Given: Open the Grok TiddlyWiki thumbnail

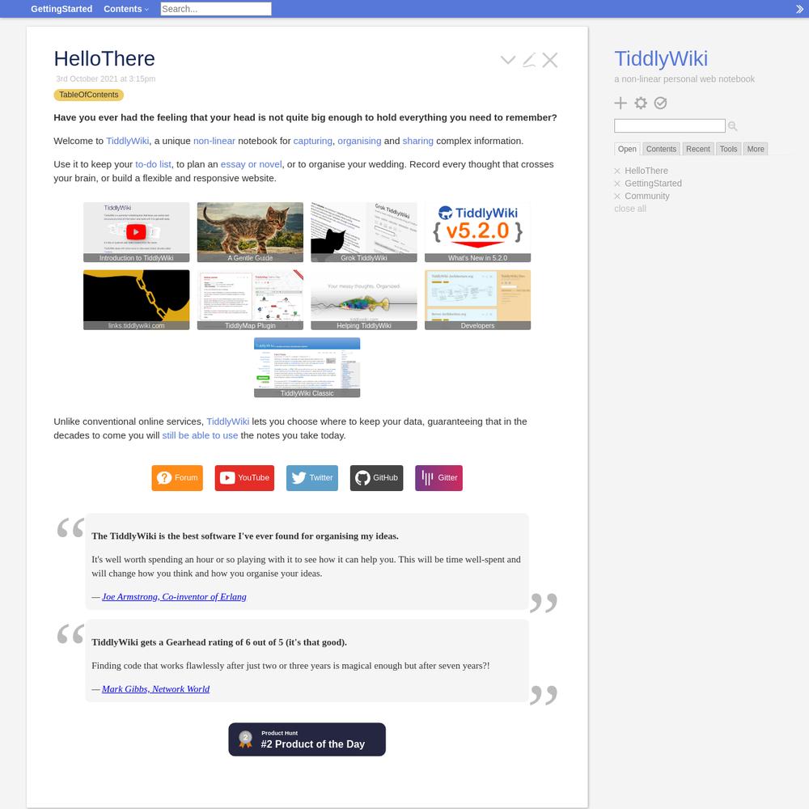Looking at the screenshot, I should [364, 232].
